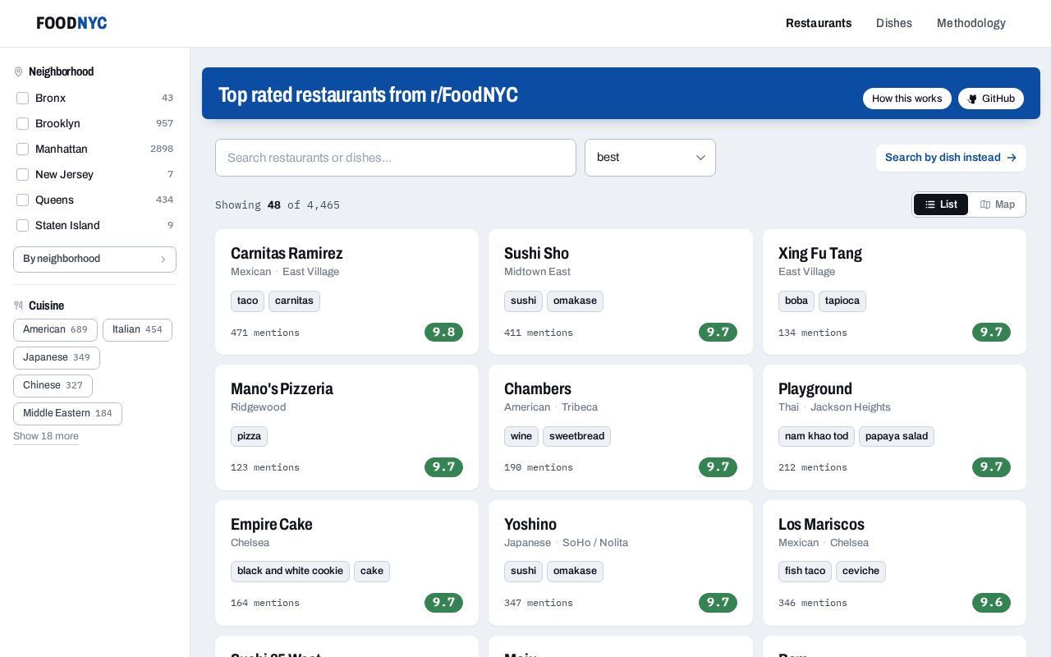
Task: Click the How this works button
Action: pos(907,99)
